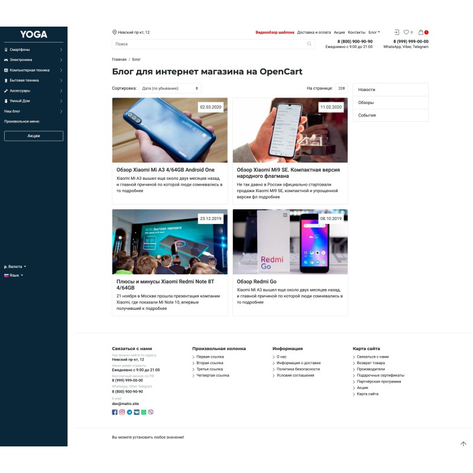Click the gamepad icon beside Электроника
The width and height of the screenshot is (473, 473).
[x=6, y=60]
